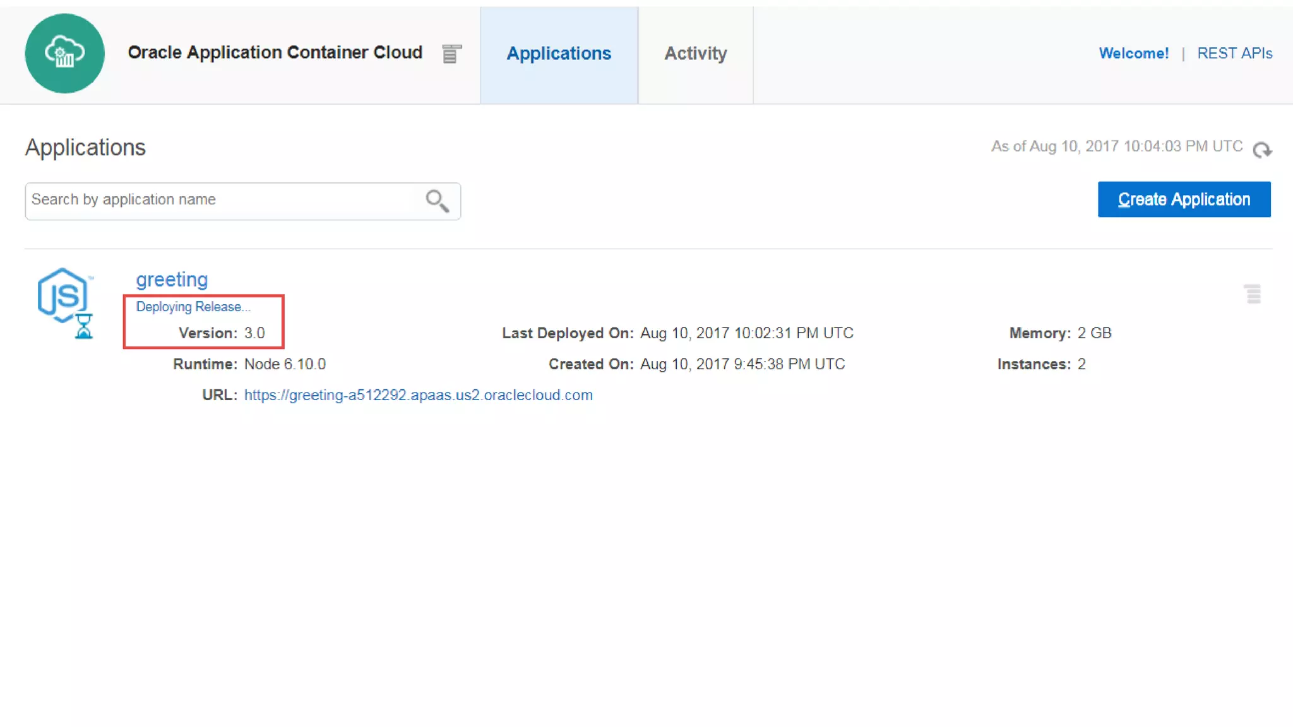
Task: Open the greeting-a512292 oraclecloud.com URL
Action: 418,395
